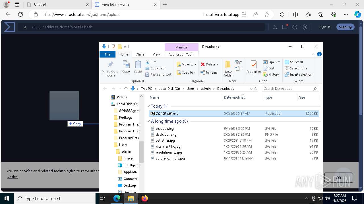Open Firefox from taskbar
This screenshot has height=204, width=364.
[x=145, y=198]
